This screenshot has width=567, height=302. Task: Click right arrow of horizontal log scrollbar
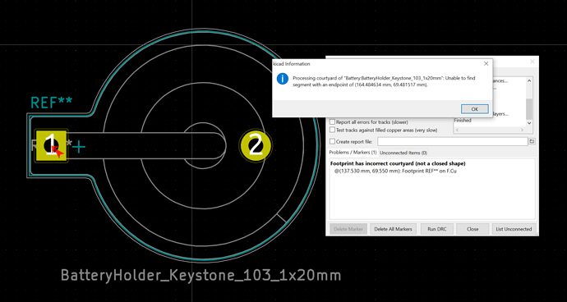tap(522, 130)
